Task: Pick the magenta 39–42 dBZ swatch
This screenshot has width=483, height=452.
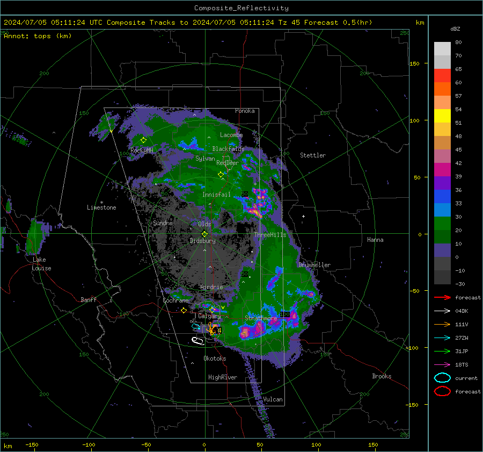Action: (442, 170)
